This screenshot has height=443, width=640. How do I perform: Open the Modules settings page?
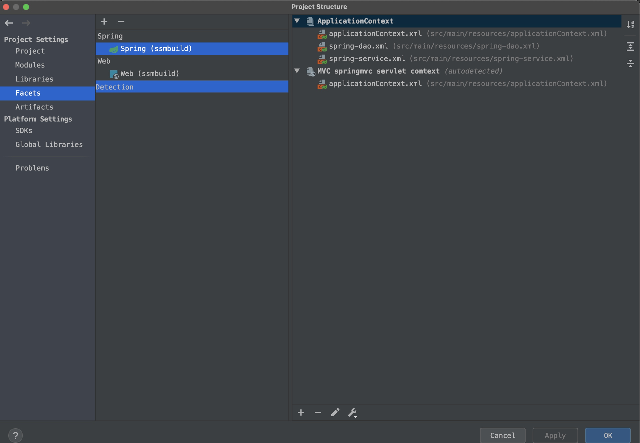tap(30, 65)
